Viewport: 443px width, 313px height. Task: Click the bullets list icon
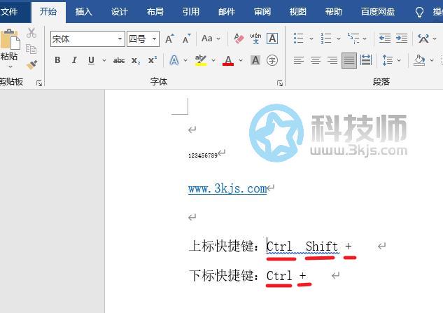tap(299, 39)
